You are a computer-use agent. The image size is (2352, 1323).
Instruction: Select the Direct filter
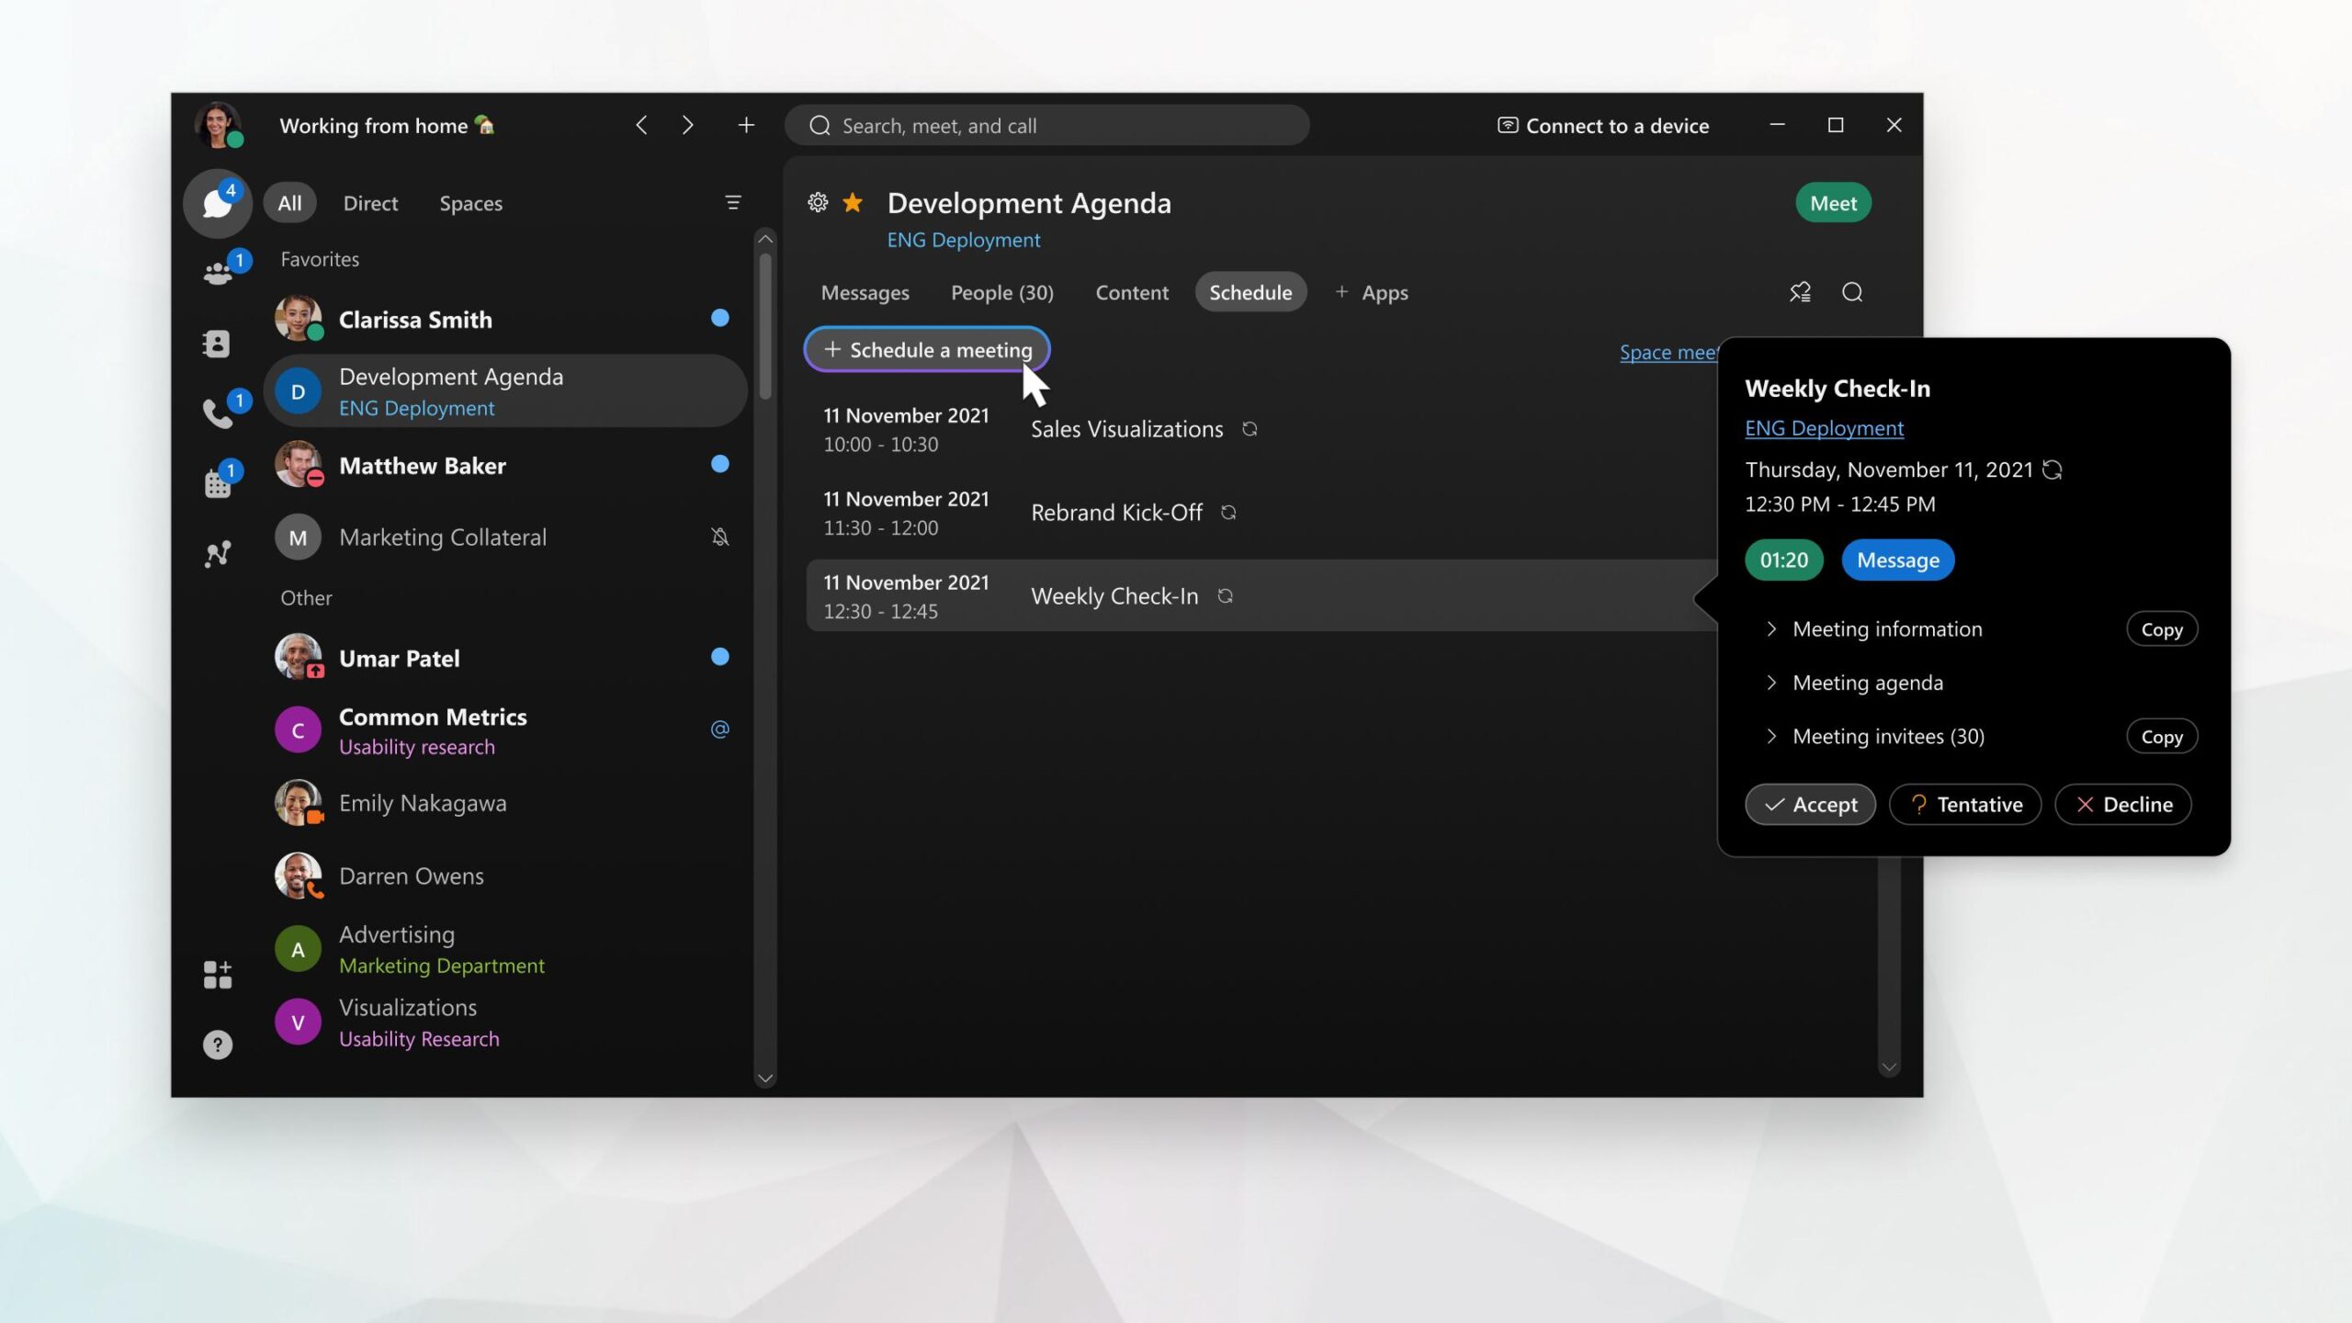pos(370,203)
